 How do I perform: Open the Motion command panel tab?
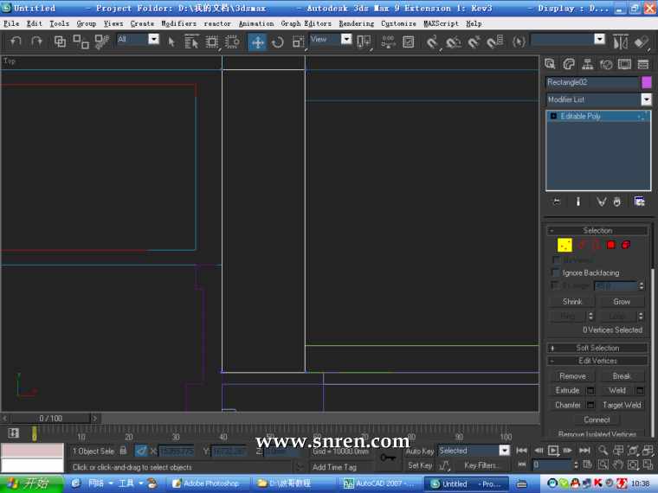(x=606, y=64)
